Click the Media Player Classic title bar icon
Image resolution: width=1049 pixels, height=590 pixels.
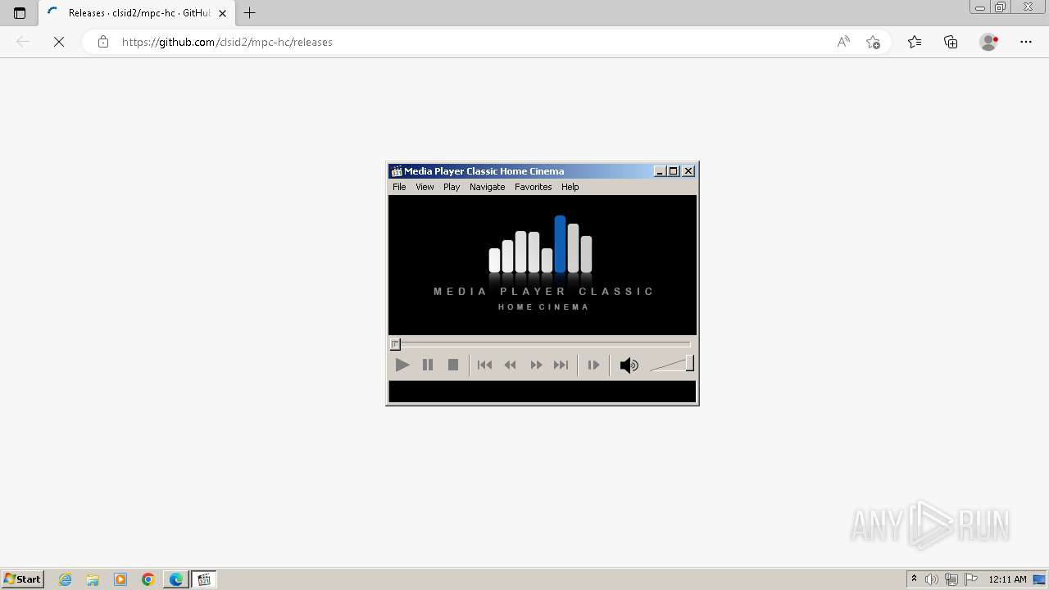(397, 171)
